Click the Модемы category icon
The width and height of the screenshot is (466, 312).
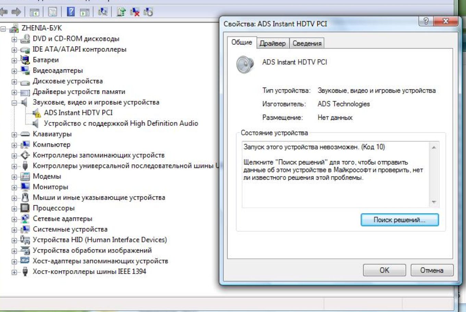coord(25,177)
